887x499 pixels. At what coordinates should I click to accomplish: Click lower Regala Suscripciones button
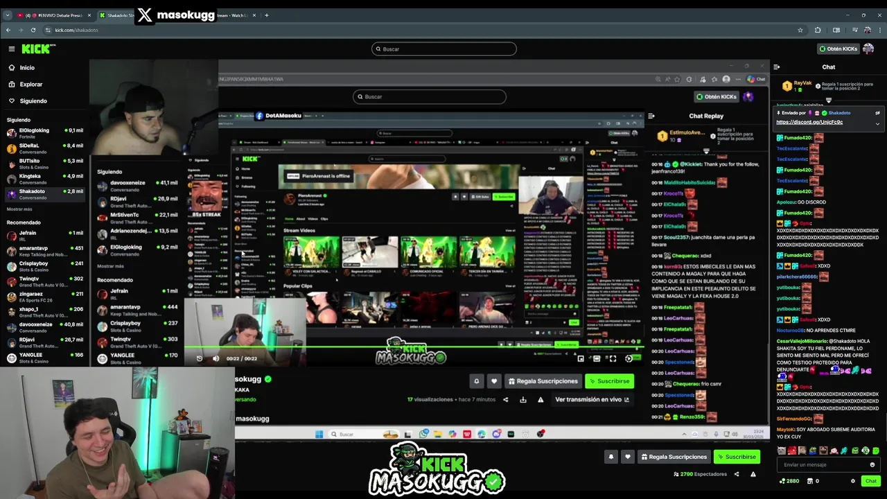(673, 457)
